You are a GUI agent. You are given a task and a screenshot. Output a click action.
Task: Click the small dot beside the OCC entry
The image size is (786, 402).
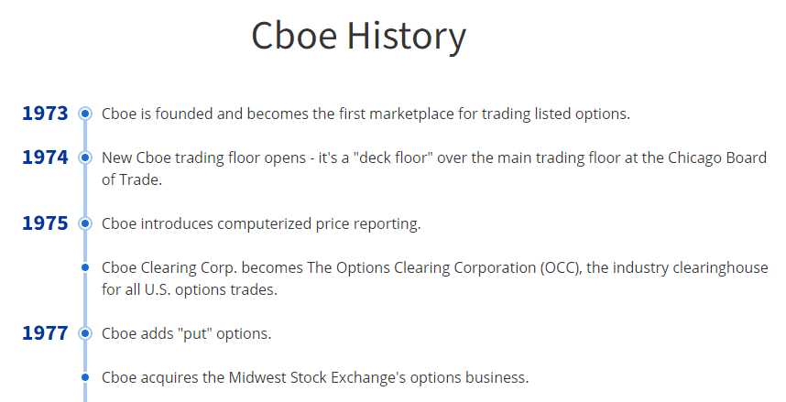pyautogui.click(x=85, y=267)
